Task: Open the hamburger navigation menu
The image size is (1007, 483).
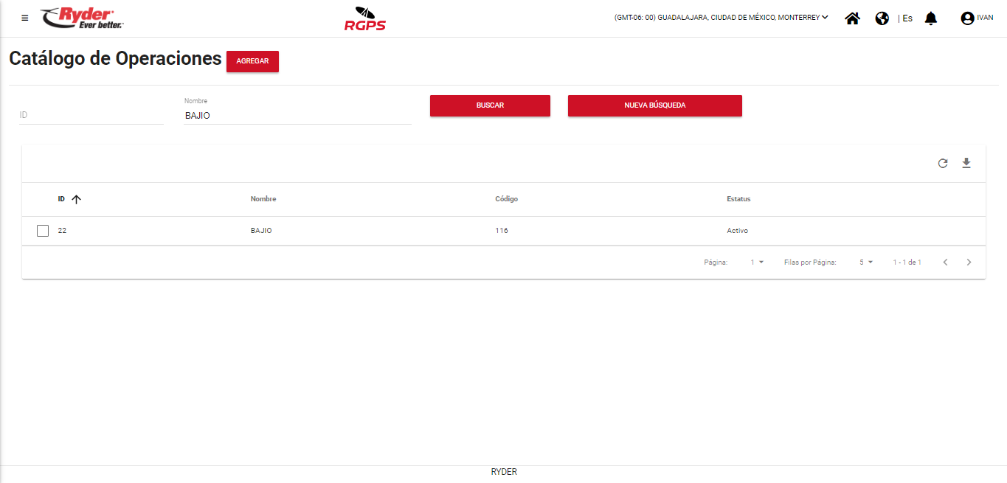Action: [x=25, y=18]
